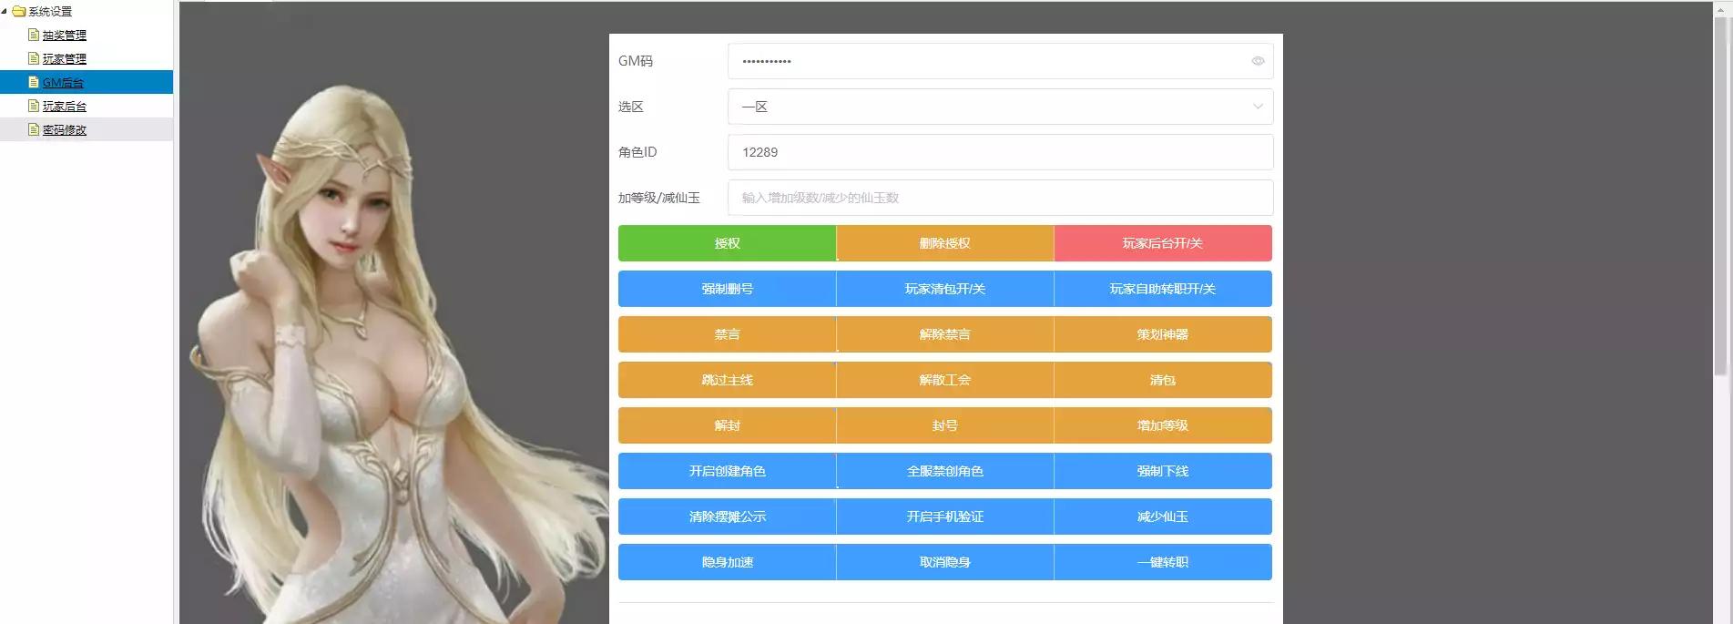Click the 强制删号 button
Viewport: 1733px width, 624px height.
click(x=727, y=289)
